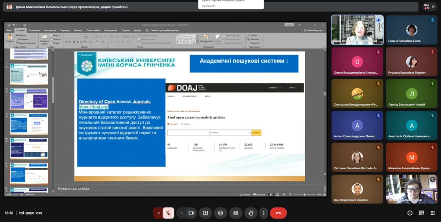The height and width of the screenshot is (222, 441).
Task: Unmute the microphone in the call bar
Action: pyautogui.click(x=168, y=213)
